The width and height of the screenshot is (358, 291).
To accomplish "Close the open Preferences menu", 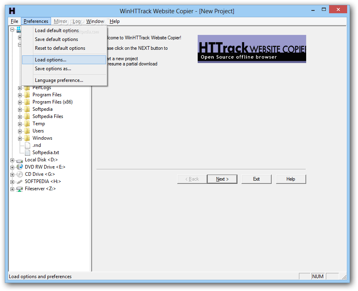I will tap(36, 21).
